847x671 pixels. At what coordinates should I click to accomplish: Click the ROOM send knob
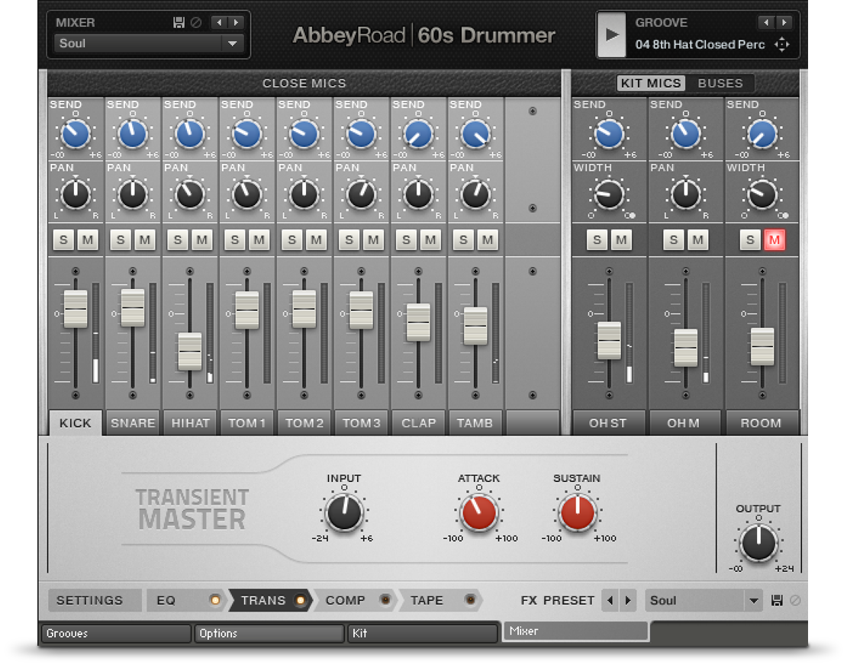762,134
